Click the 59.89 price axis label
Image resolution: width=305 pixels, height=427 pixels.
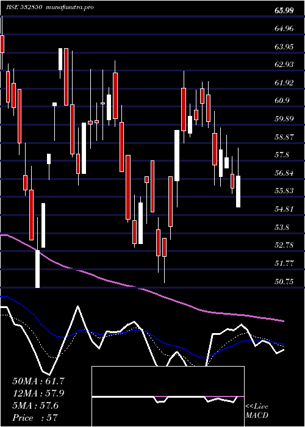click(x=284, y=119)
